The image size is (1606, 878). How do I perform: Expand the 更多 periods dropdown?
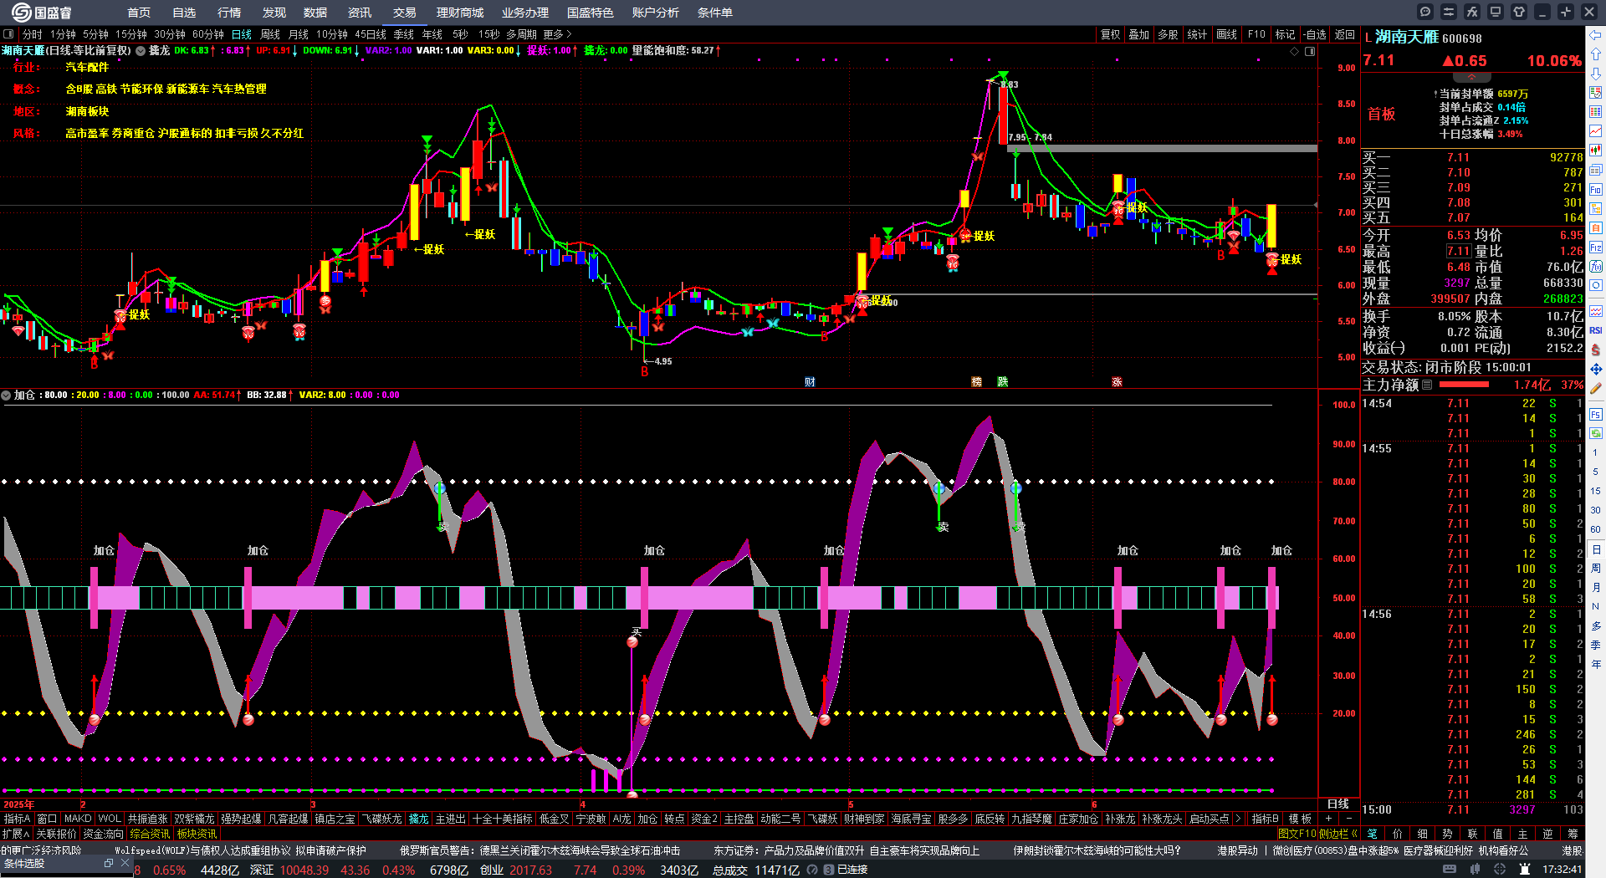point(557,34)
